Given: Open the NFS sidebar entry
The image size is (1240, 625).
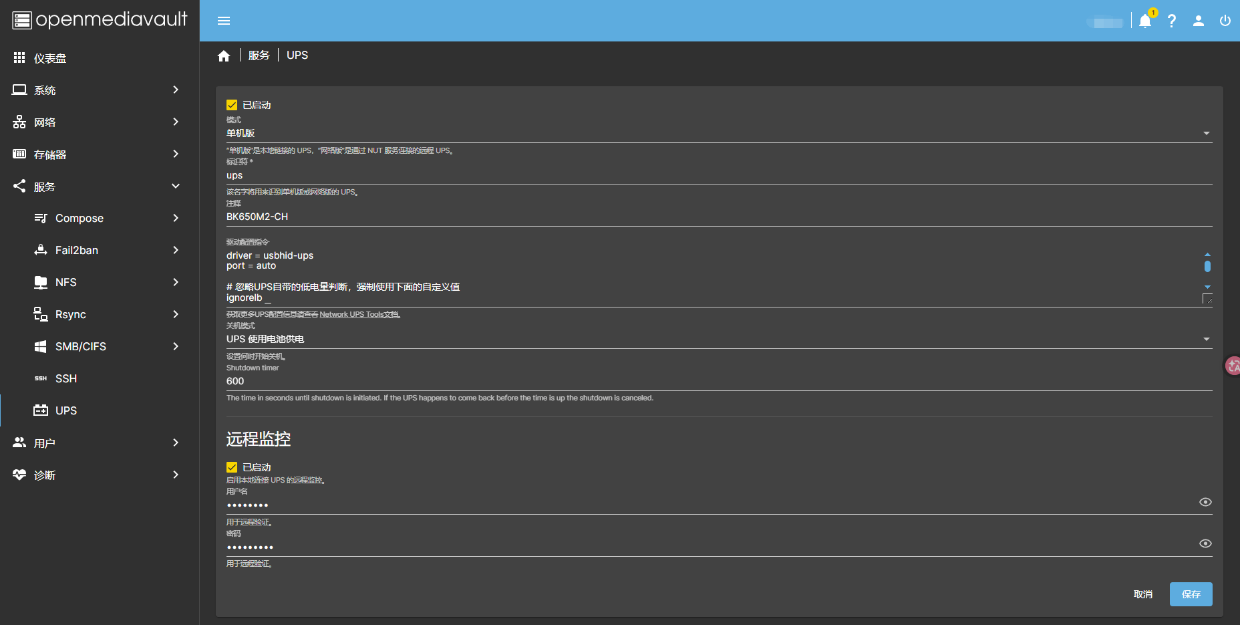Looking at the screenshot, I should tap(100, 282).
